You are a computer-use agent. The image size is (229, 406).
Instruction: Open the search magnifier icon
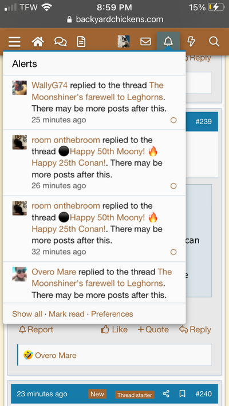214,41
